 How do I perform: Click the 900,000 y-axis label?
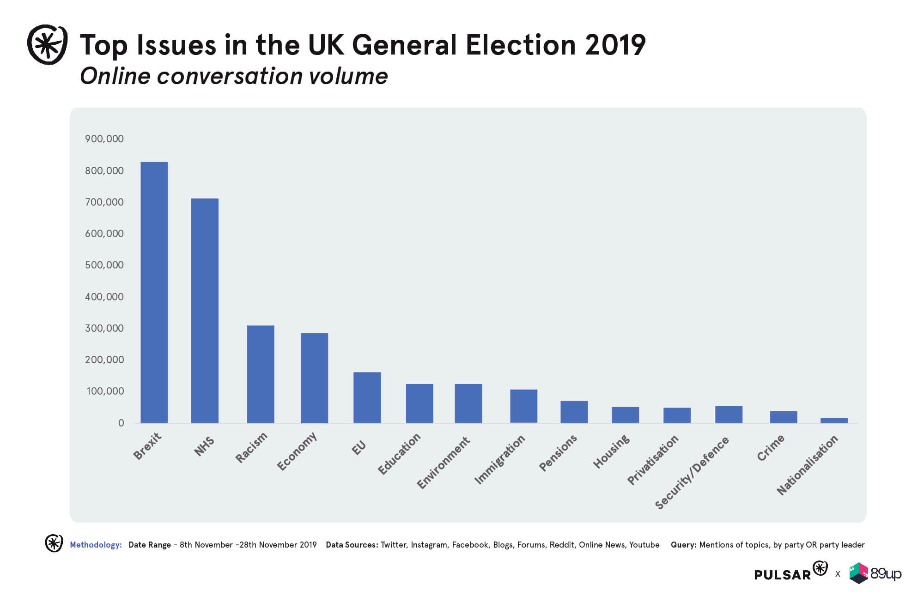(x=104, y=139)
